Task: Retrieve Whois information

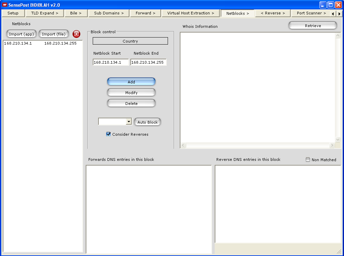Action: click(313, 26)
